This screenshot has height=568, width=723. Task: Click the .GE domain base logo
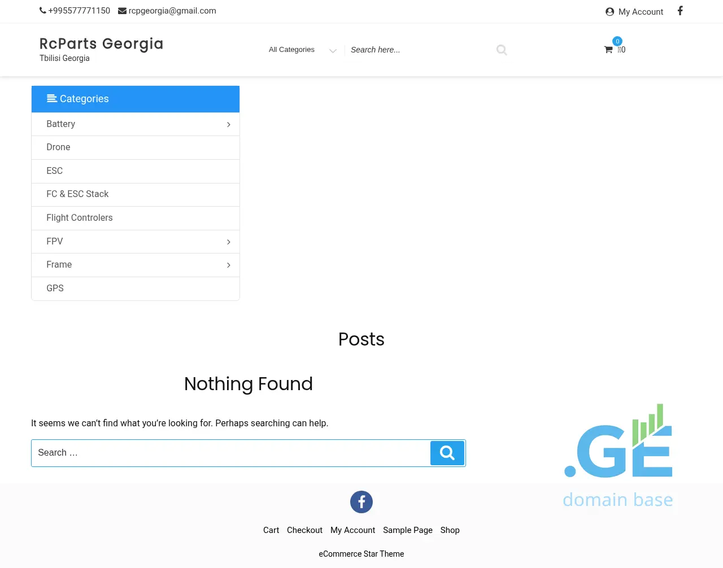tap(619, 456)
